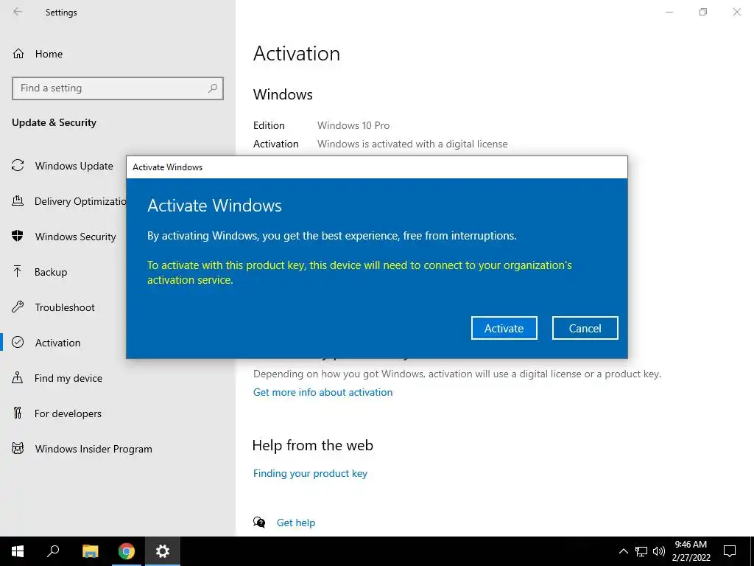Click the taskbar search magnifier
The height and width of the screenshot is (566, 754).
[53, 551]
